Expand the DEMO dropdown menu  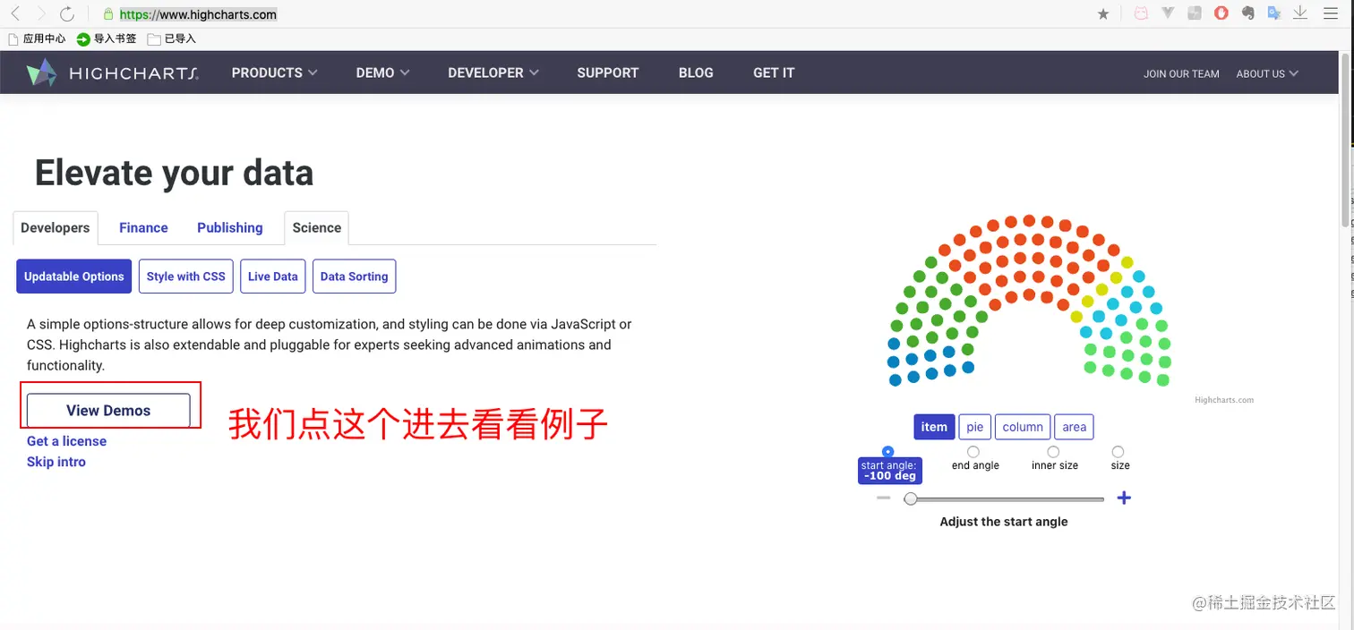(x=382, y=72)
